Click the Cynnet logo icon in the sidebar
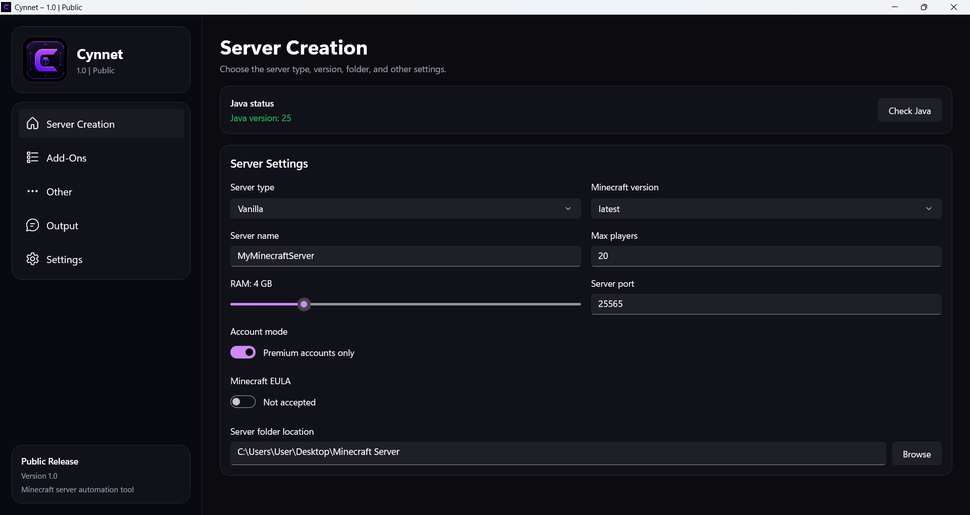 45,60
